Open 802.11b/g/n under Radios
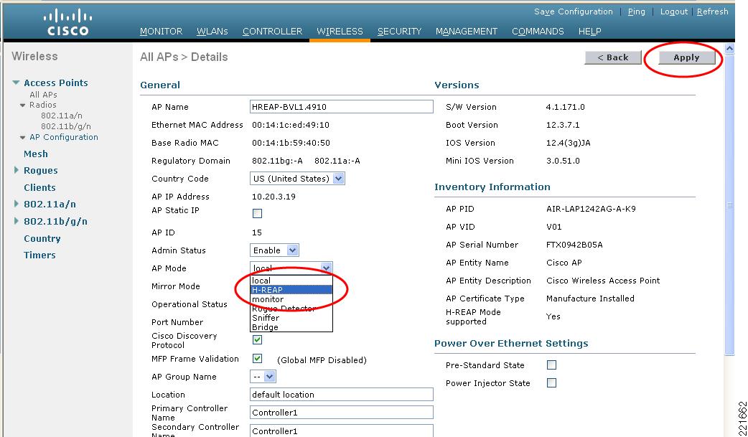The width and height of the screenshot is (748, 437). [66, 126]
